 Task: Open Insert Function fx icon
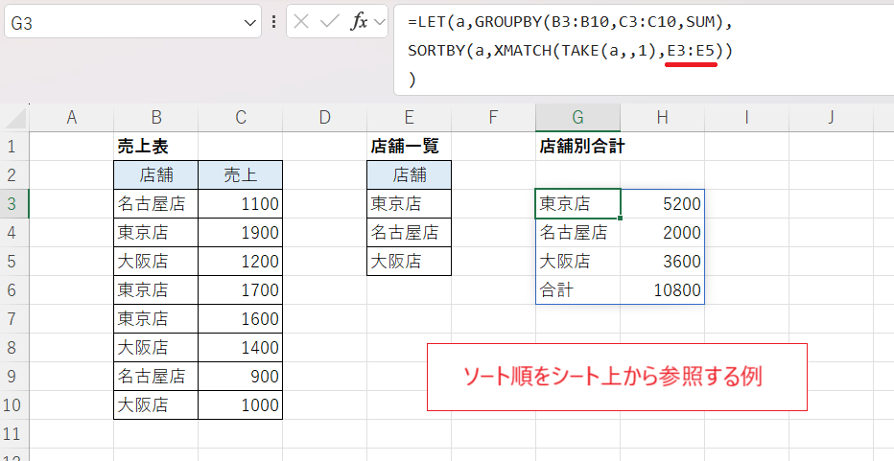[359, 22]
